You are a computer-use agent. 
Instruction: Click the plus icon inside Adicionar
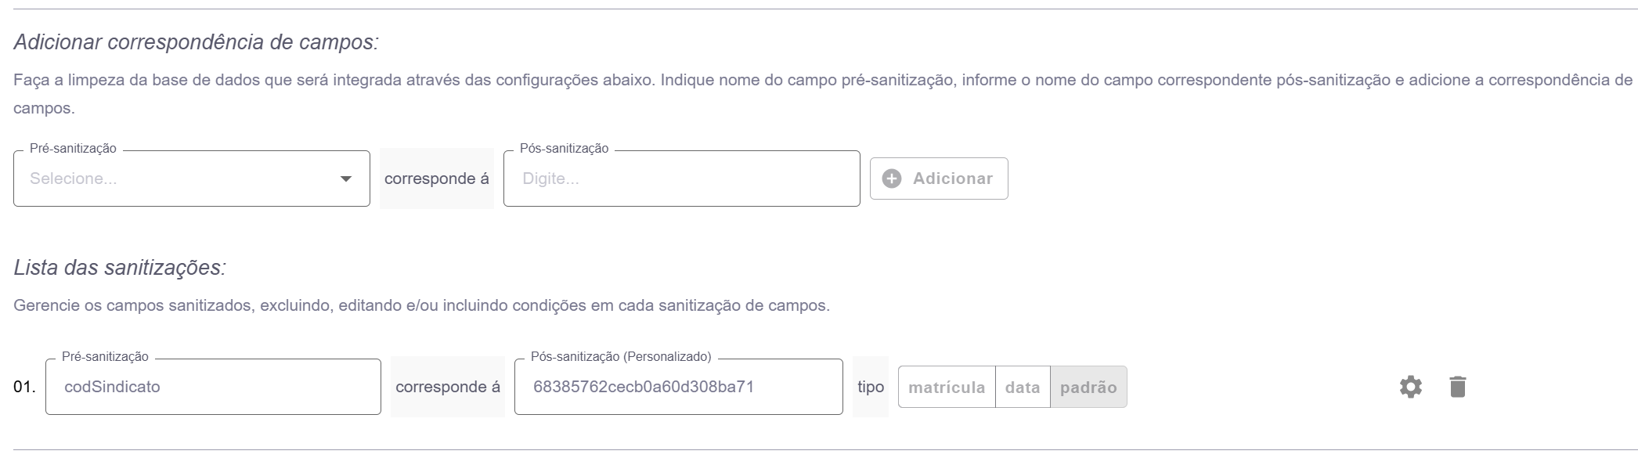891,179
